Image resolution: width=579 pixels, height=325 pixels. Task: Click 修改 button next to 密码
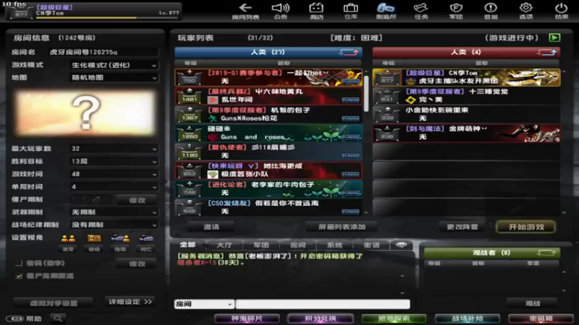[137, 264]
